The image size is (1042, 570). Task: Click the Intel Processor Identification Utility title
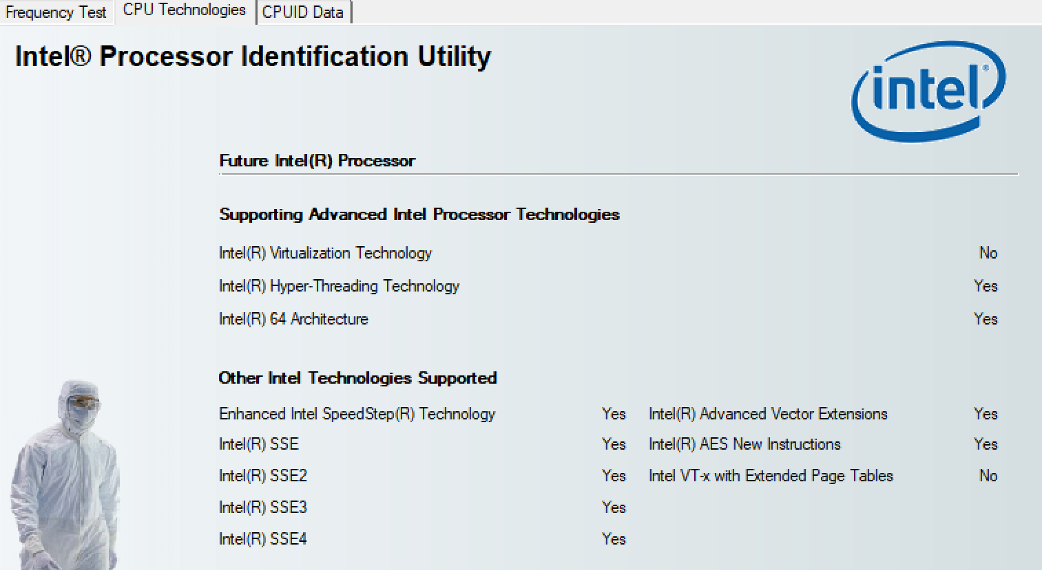point(253,56)
